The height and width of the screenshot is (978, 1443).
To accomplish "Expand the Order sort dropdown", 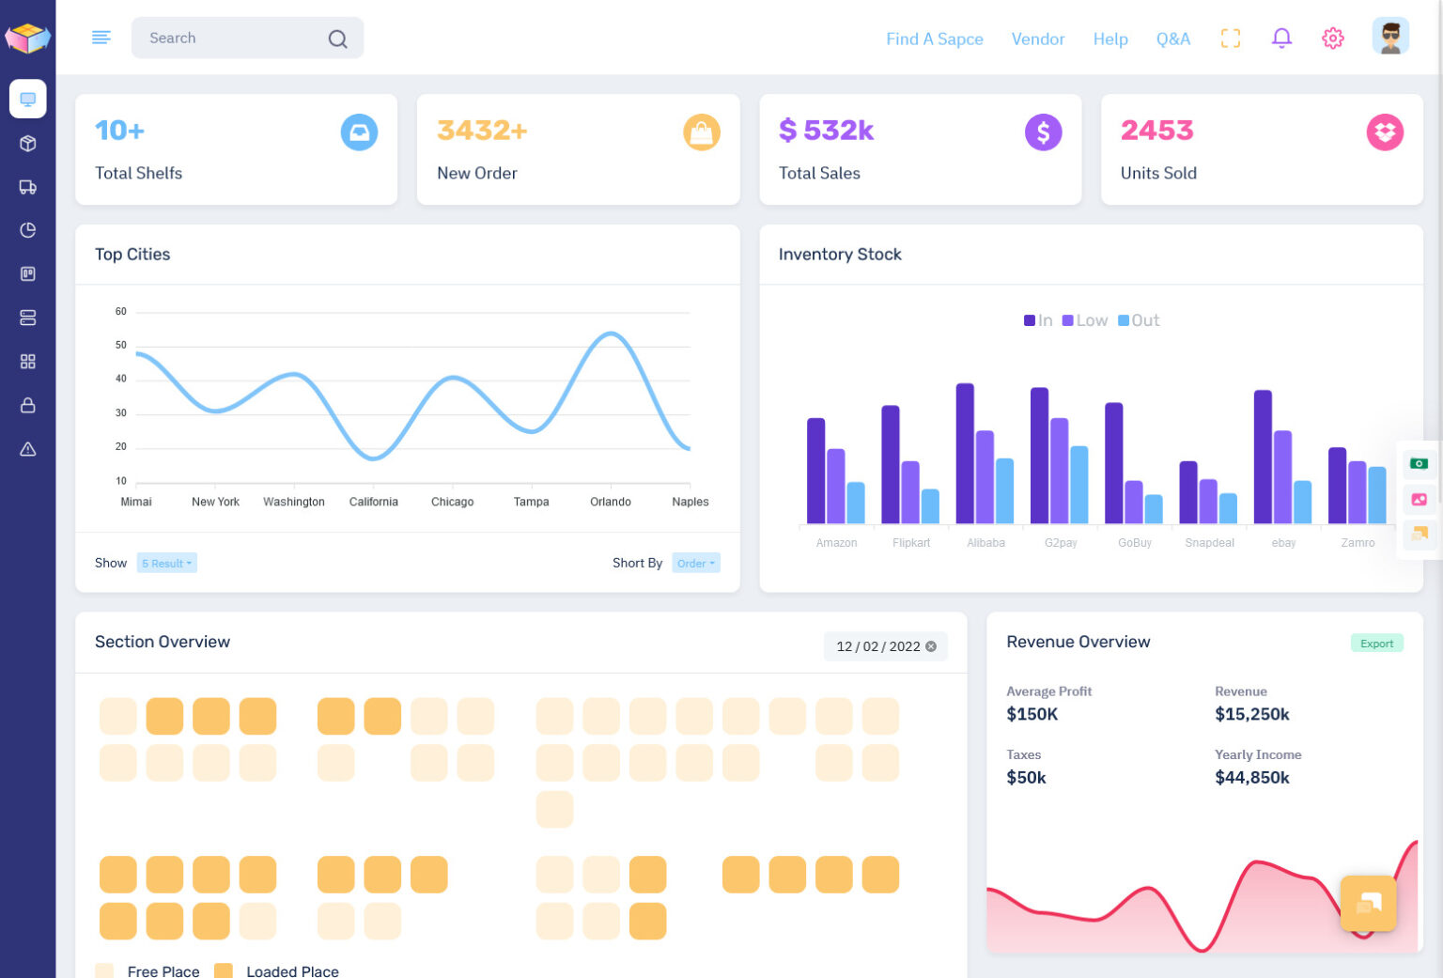I will pyautogui.click(x=696, y=564).
